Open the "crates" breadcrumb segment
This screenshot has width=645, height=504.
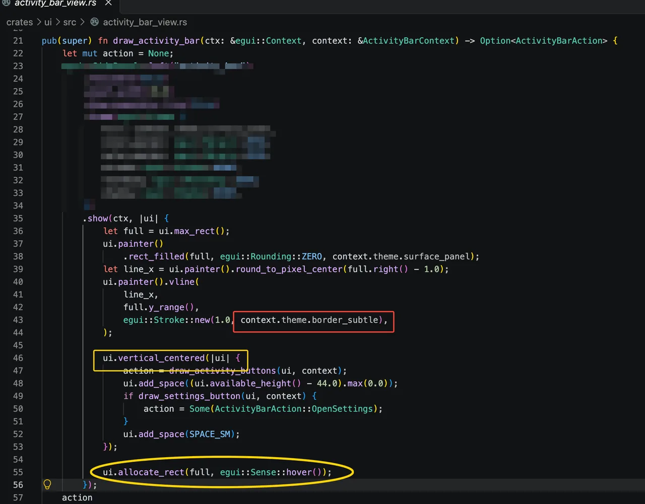[20, 22]
